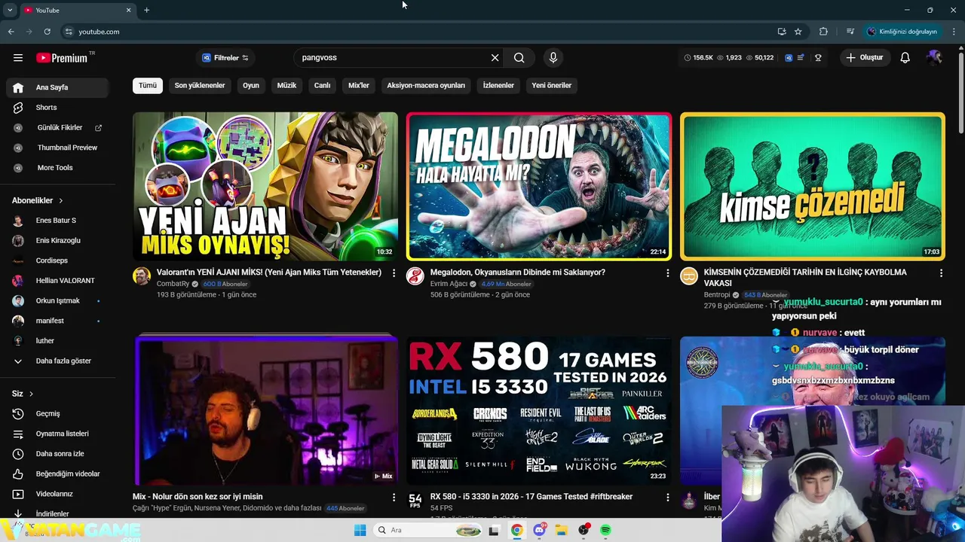Open manifest subscription channel
965x542 pixels.
(x=59, y=321)
